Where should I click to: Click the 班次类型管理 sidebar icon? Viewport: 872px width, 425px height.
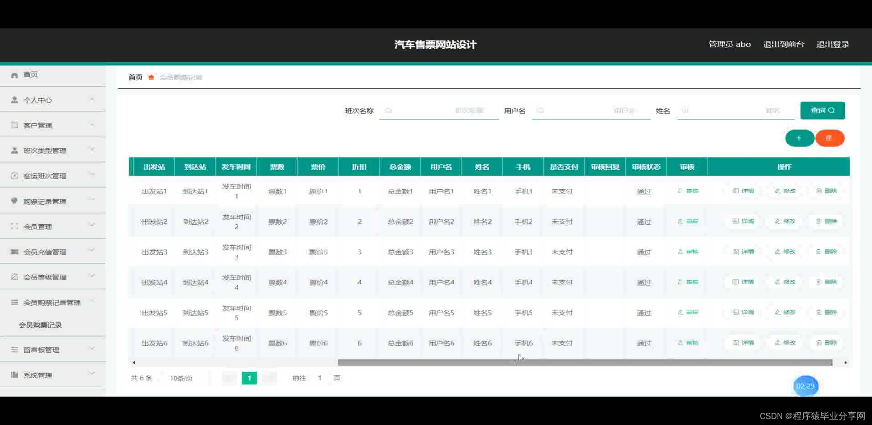pyautogui.click(x=15, y=150)
